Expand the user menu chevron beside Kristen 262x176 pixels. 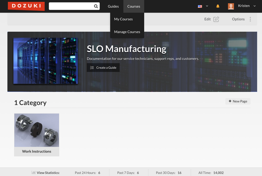click(x=254, y=6)
